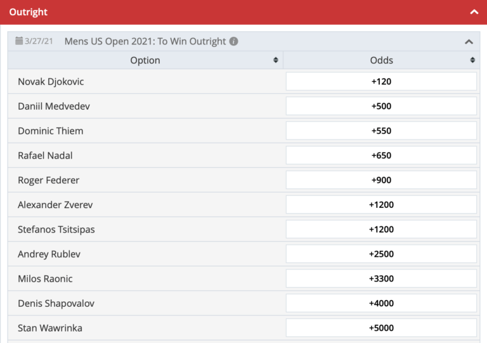Click the calendar icon beside 3/27/21
This screenshot has height=343, width=487.
(19, 41)
